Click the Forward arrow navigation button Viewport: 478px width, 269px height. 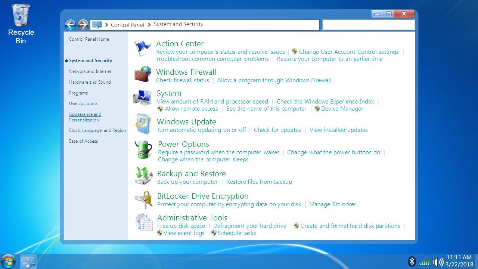pyautogui.click(x=83, y=25)
